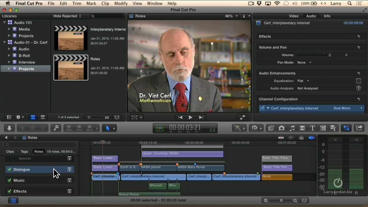The height and width of the screenshot is (207, 368).
Task: Click the Timeline Index list button
Action: click(13, 200)
